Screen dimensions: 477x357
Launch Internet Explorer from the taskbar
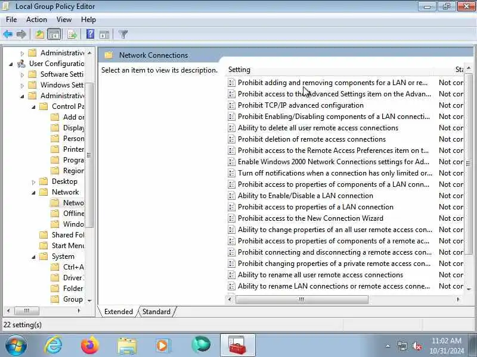coord(53,345)
